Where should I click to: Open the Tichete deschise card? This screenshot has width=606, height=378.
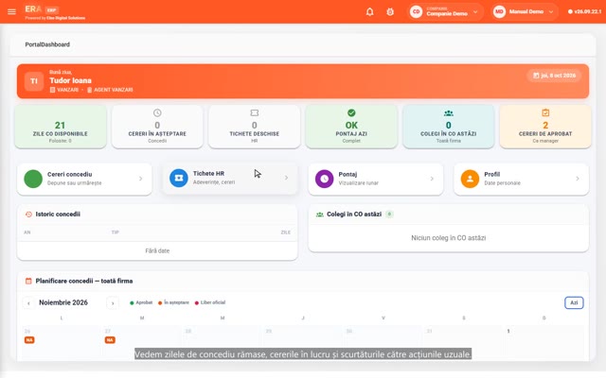coord(255,127)
